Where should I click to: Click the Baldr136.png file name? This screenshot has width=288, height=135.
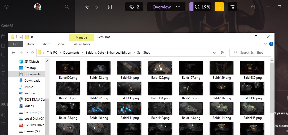click(222, 98)
